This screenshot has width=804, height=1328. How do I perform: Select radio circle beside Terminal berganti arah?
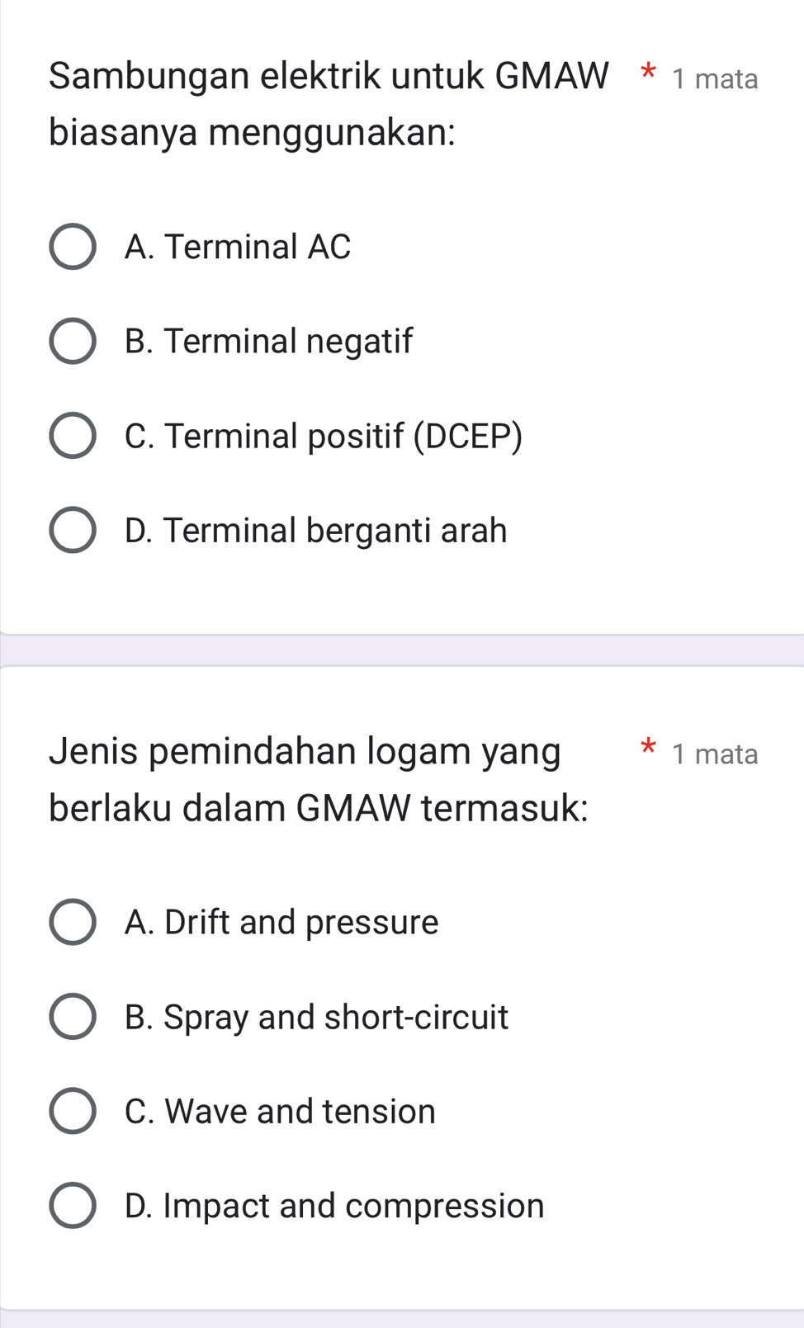[73, 530]
